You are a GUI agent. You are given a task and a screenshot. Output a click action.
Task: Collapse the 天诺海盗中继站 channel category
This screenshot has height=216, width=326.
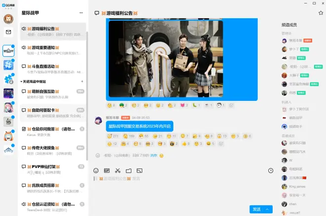tap(22, 81)
